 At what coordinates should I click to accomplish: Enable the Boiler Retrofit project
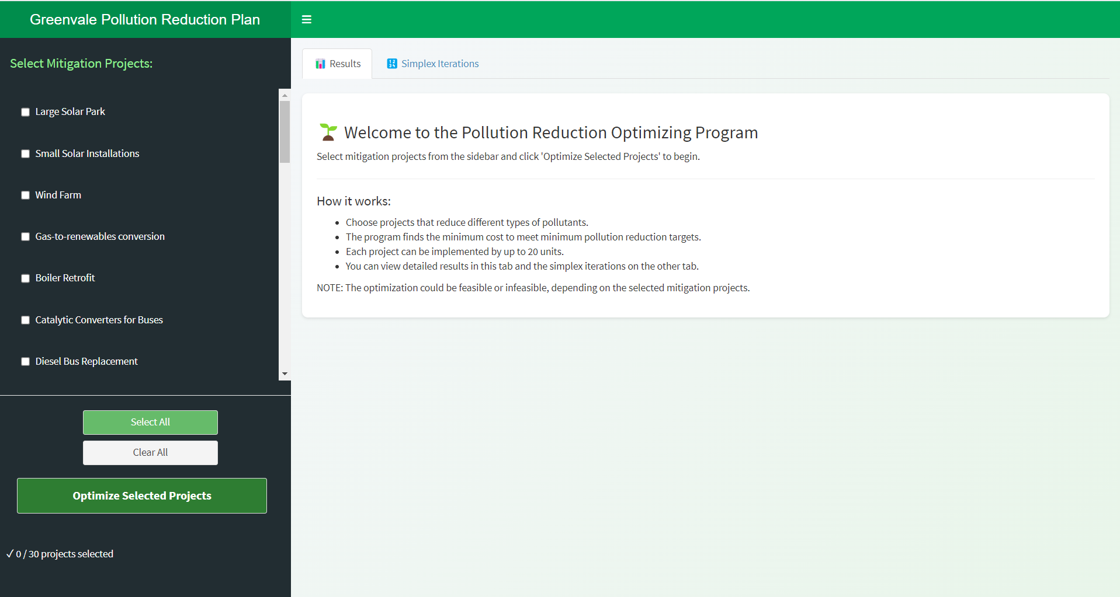(x=26, y=278)
